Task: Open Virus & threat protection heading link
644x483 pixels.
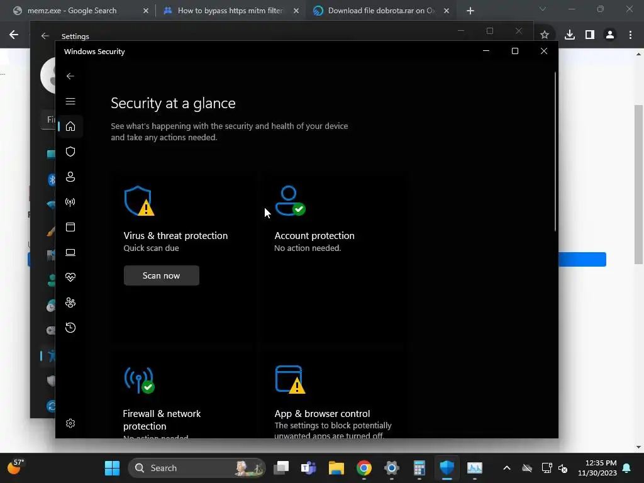Action: click(x=175, y=236)
